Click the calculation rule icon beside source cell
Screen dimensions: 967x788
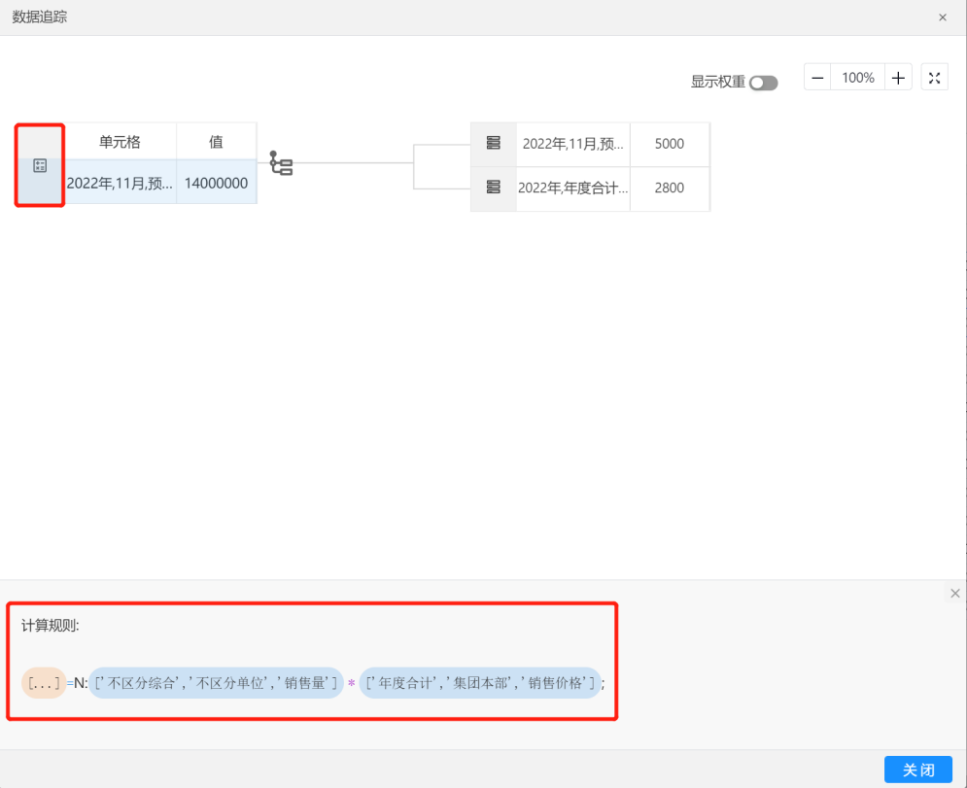[x=40, y=165]
